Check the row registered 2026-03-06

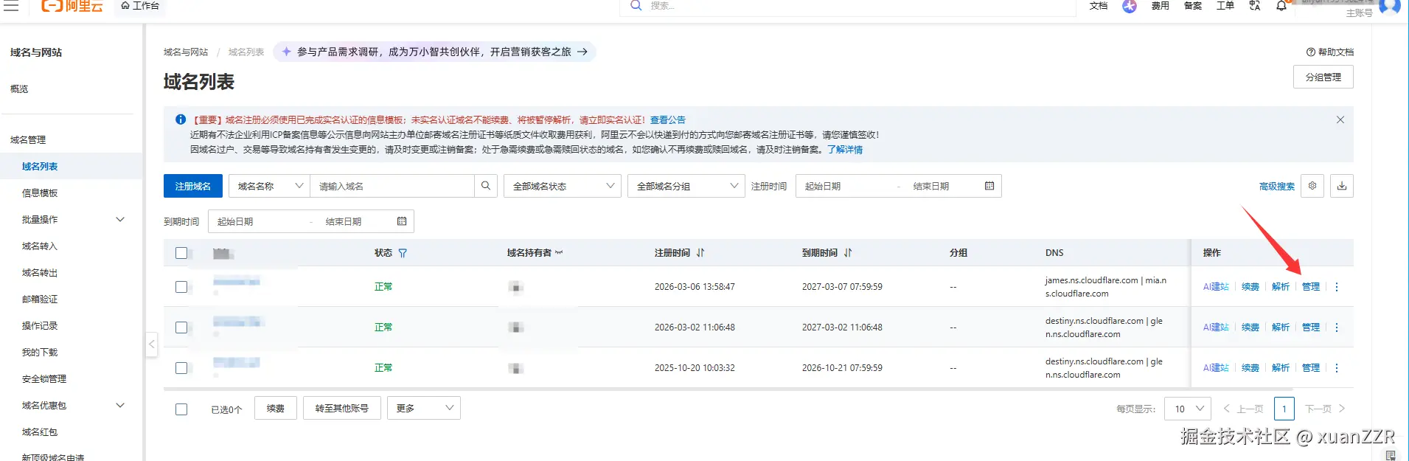[x=181, y=287]
